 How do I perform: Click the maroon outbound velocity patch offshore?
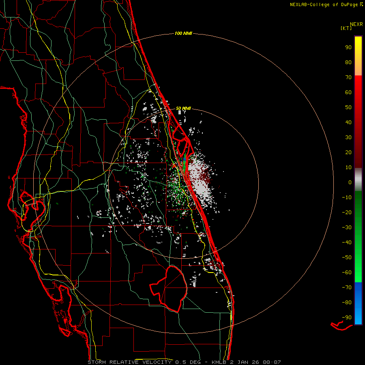click(x=205, y=177)
